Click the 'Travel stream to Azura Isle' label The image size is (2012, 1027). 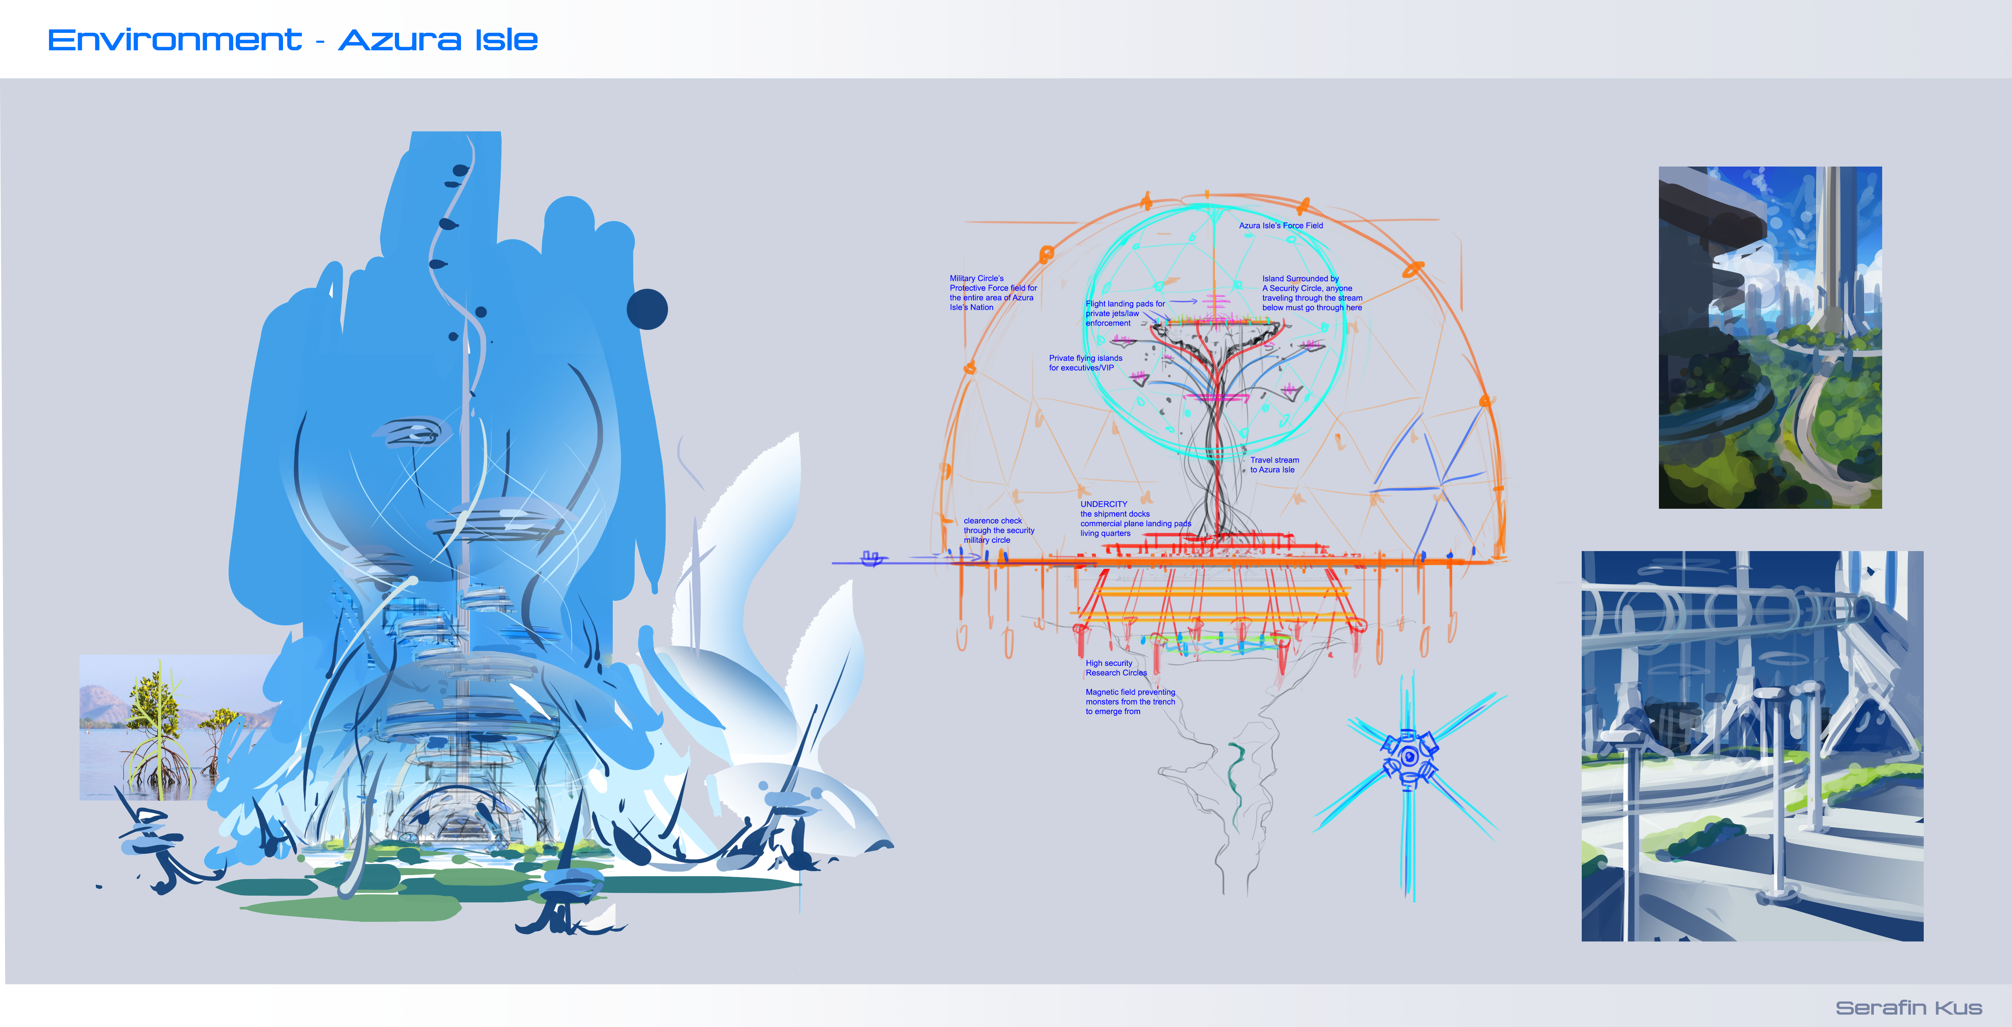(x=1274, y=465)
